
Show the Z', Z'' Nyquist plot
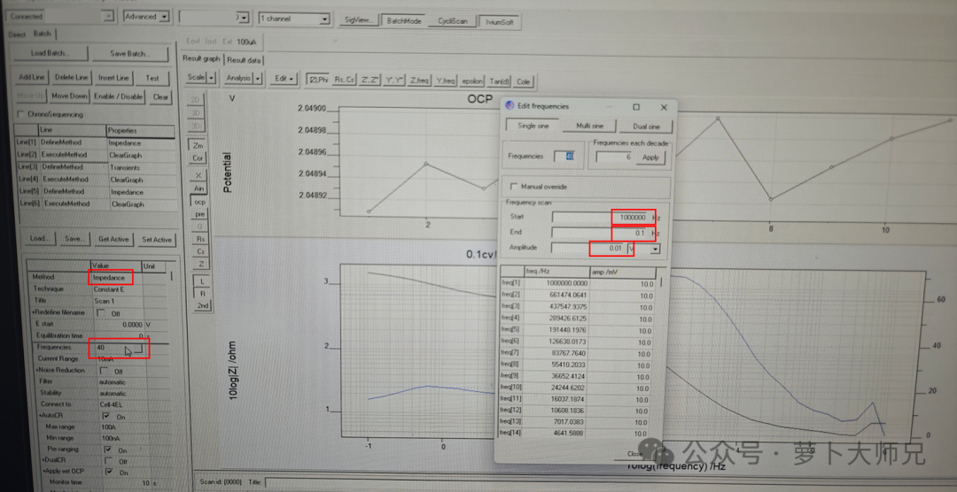coord(370,81)
